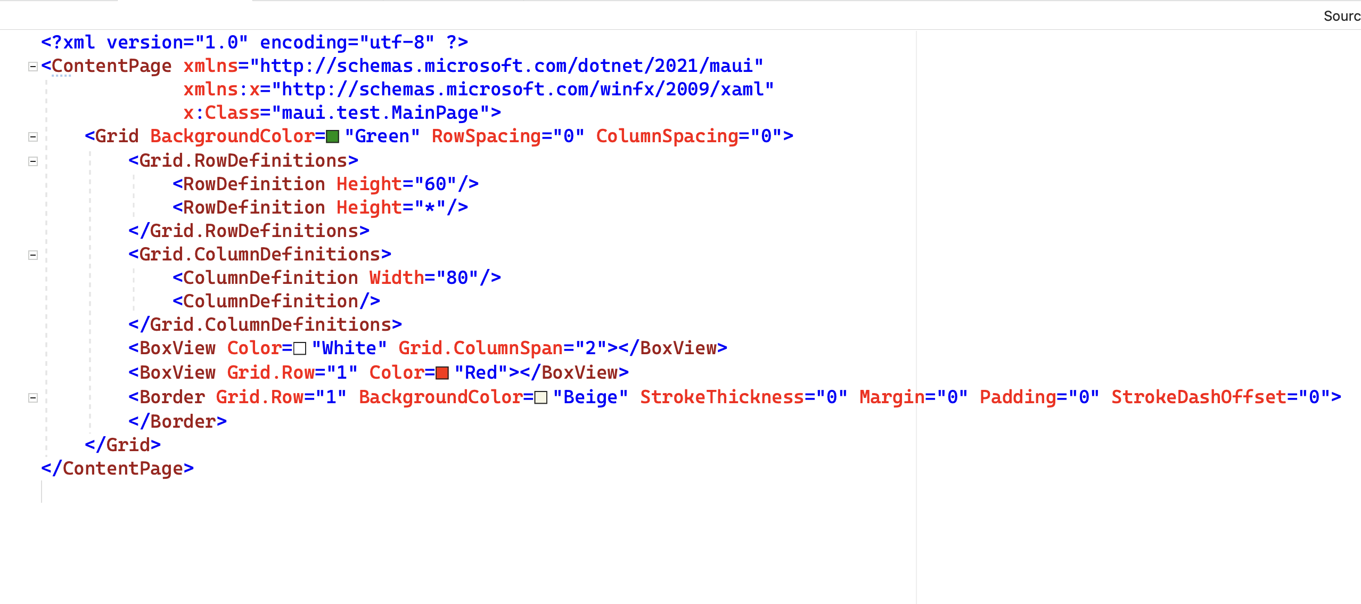The width and height of the screenshot is (1361, 604).
Task: Click the maui xmlns namespace URL
Action: click(507, 65)
